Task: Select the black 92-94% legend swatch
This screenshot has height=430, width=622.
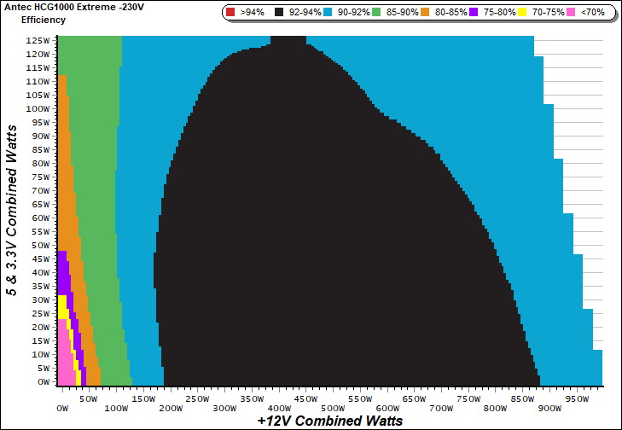Action: [x=280, y=13]
